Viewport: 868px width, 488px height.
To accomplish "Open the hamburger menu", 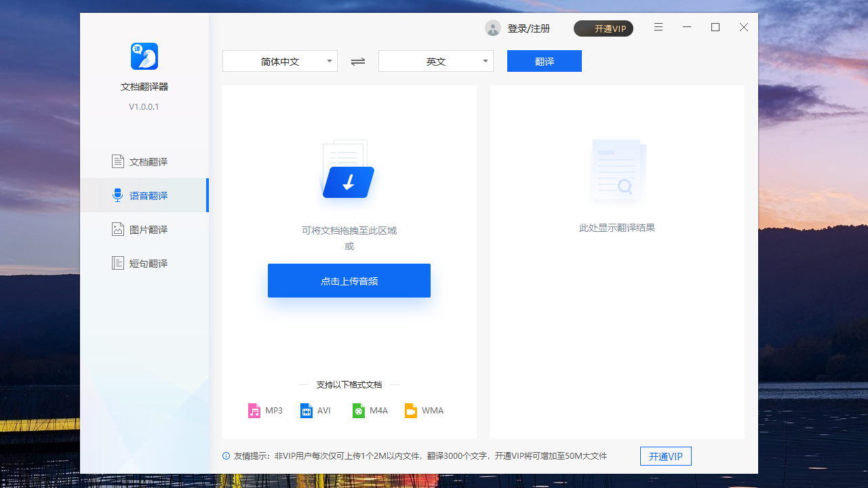I will point(658,27).
